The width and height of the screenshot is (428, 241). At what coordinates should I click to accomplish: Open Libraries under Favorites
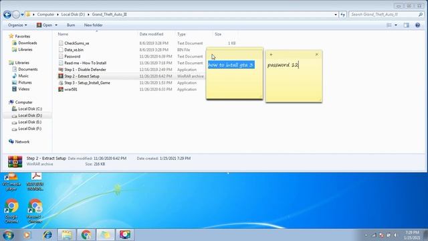(x=25, y=50)
